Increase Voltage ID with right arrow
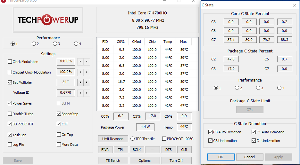The width and height of the screenshot is (300, 165). point(87,93)
